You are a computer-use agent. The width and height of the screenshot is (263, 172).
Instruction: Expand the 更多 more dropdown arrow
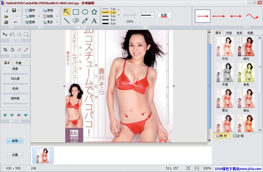[x=57, y=22]
